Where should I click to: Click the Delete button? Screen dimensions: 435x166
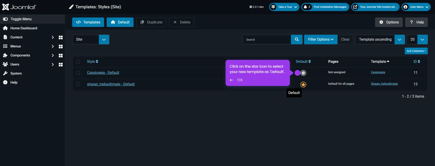pyautogui.click(x=181, y=22)
